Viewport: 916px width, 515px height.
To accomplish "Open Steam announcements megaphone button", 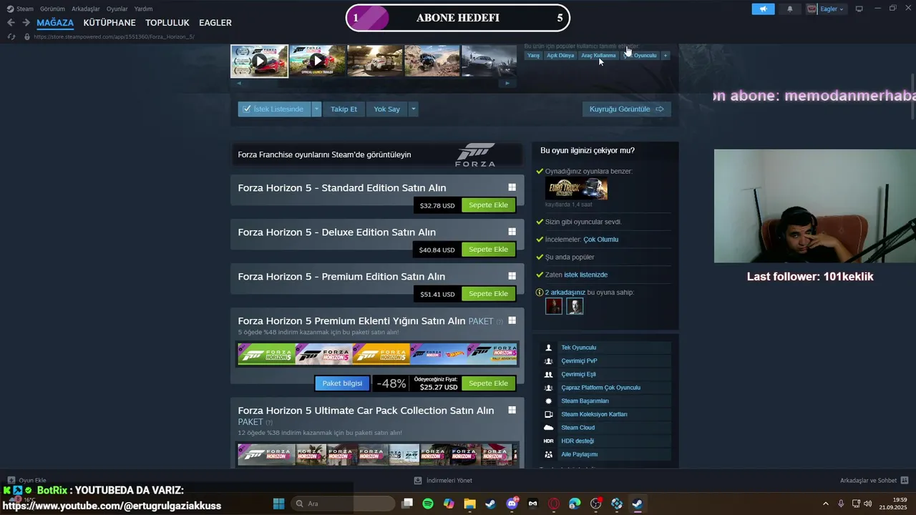I will click(763, 9).
